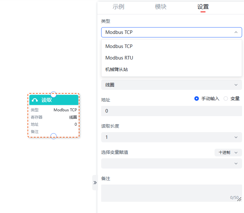Collapse side panel with double-chevron icon
244x213 pixels.
(x=95, y=183)
